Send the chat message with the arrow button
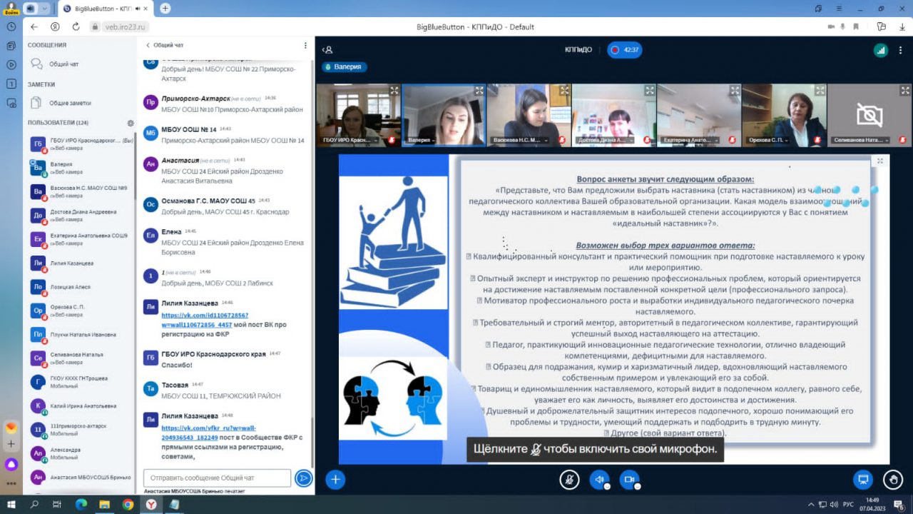 coord(304,478)
